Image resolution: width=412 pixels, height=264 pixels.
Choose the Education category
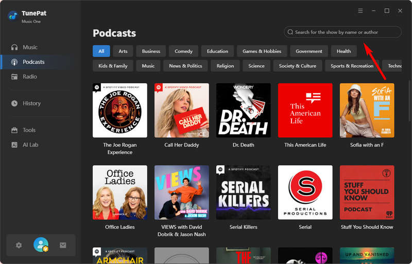pos(217,51)
